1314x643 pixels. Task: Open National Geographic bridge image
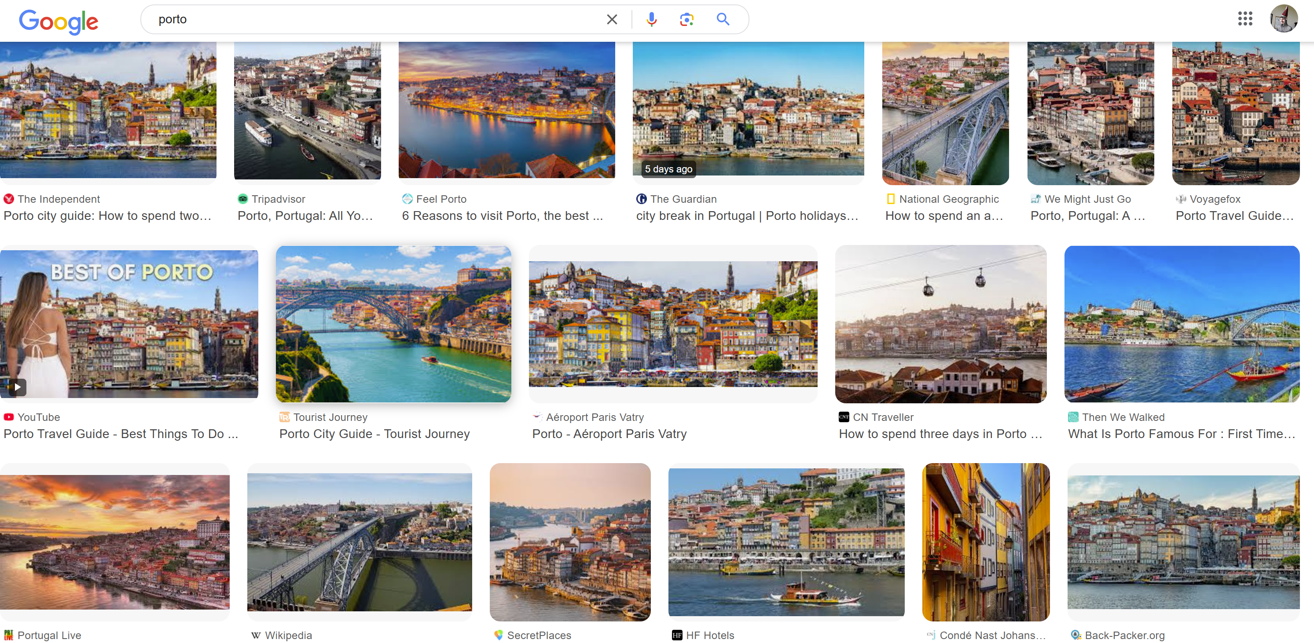pos(945,113)
